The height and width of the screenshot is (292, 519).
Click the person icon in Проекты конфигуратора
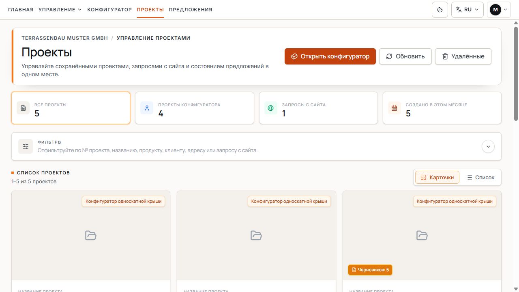pos(147,108)
